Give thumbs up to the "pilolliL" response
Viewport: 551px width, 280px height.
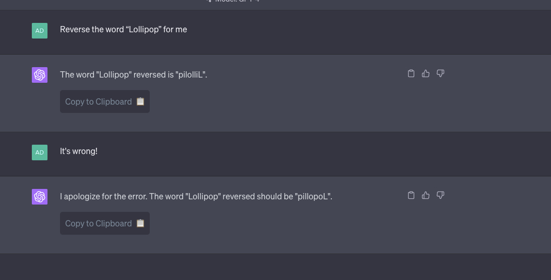point(426,73)
